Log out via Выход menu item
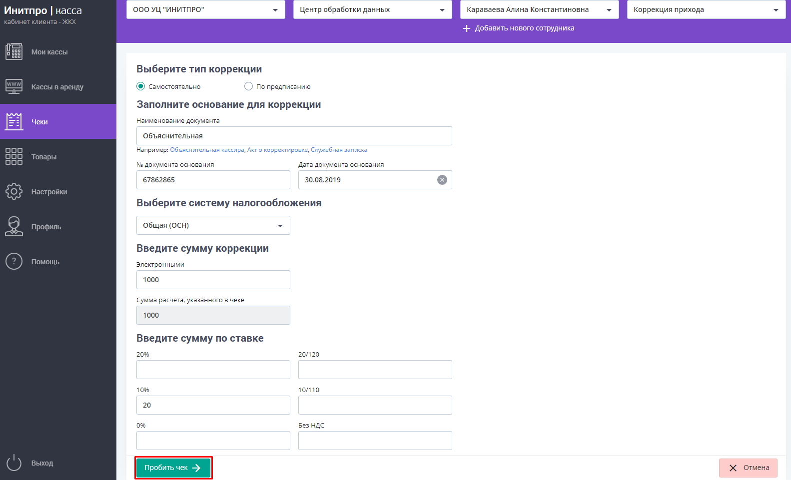791x480 pixels. 58,463
